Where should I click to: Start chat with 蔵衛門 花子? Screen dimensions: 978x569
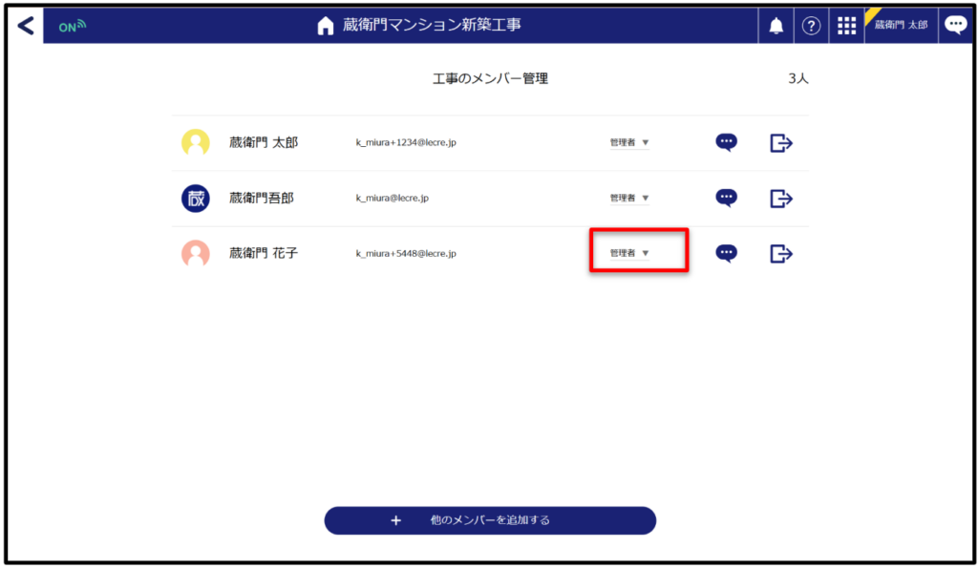click(x=726, y=254)
